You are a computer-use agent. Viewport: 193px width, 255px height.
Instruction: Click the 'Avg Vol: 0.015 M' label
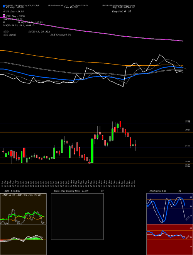[123, 7]
